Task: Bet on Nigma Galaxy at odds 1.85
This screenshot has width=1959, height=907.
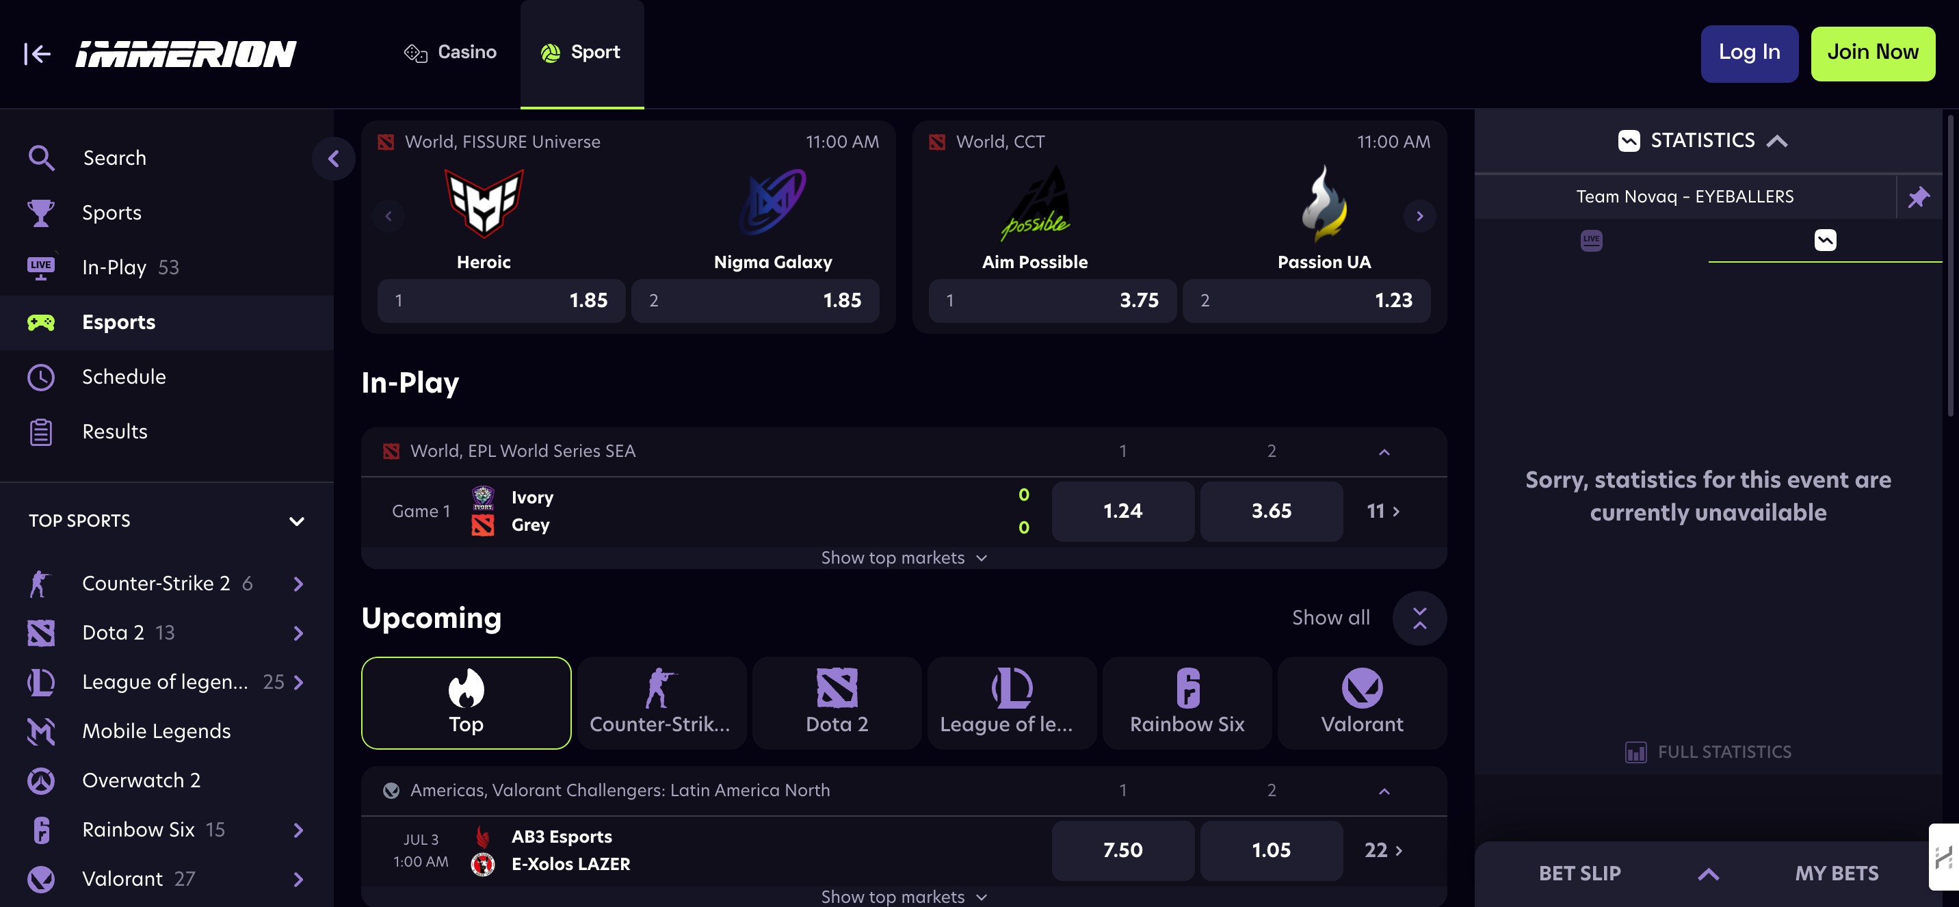Action: click(755, 301)
